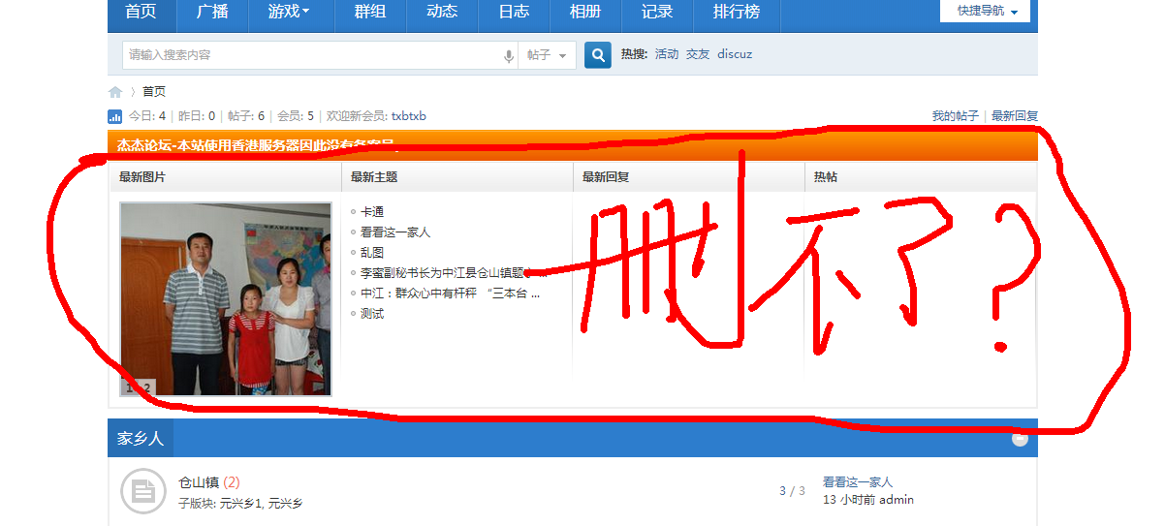Collapse the 家乡人 section with round icon
Screen dimensions: 1165x526
tap(1020, 439)
